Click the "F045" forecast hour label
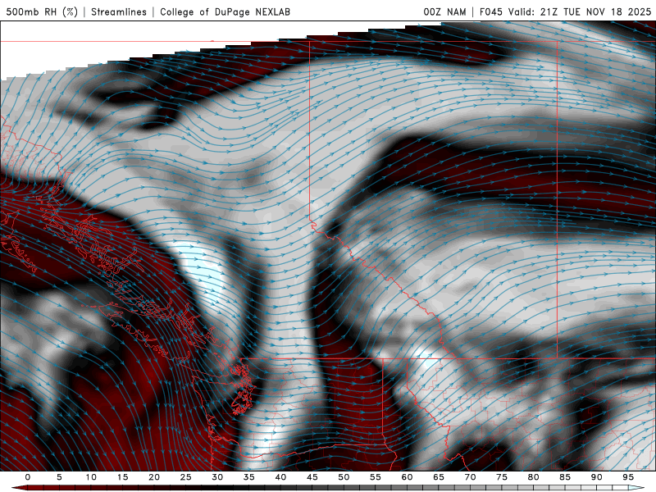This screenshot has width=656, height=492. (x=491, y=11)
